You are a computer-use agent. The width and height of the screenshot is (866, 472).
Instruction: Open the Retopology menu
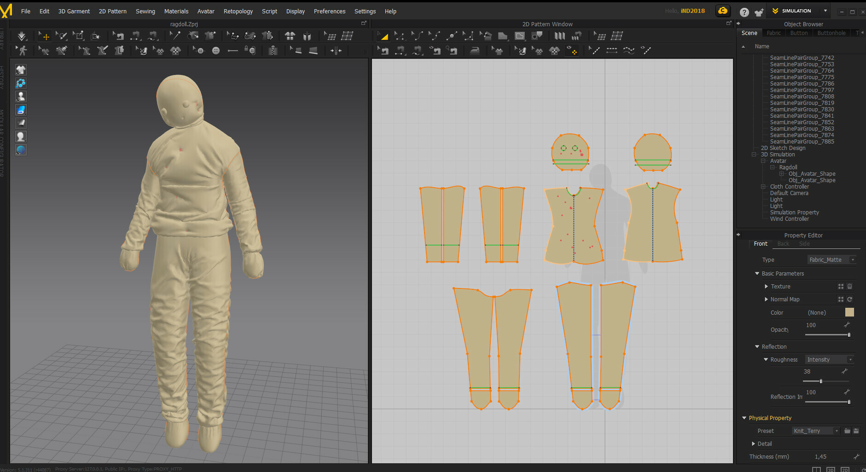point(238,12)
